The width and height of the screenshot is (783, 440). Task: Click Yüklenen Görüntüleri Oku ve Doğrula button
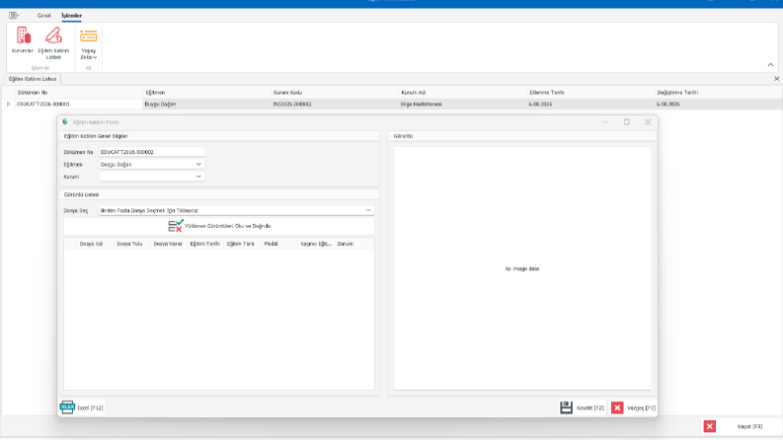219,226
